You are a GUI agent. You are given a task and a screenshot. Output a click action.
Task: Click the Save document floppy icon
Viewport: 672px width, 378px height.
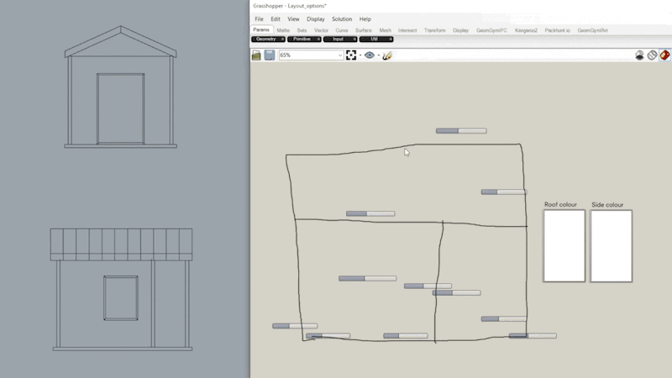[x=270, y=55]
